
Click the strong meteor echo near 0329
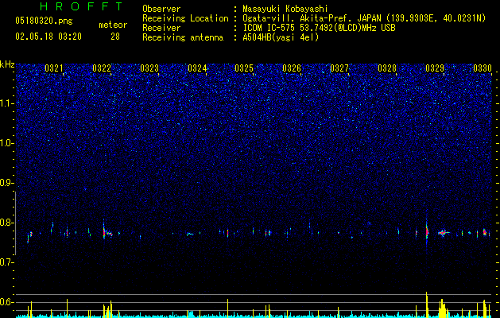(427, 232)
